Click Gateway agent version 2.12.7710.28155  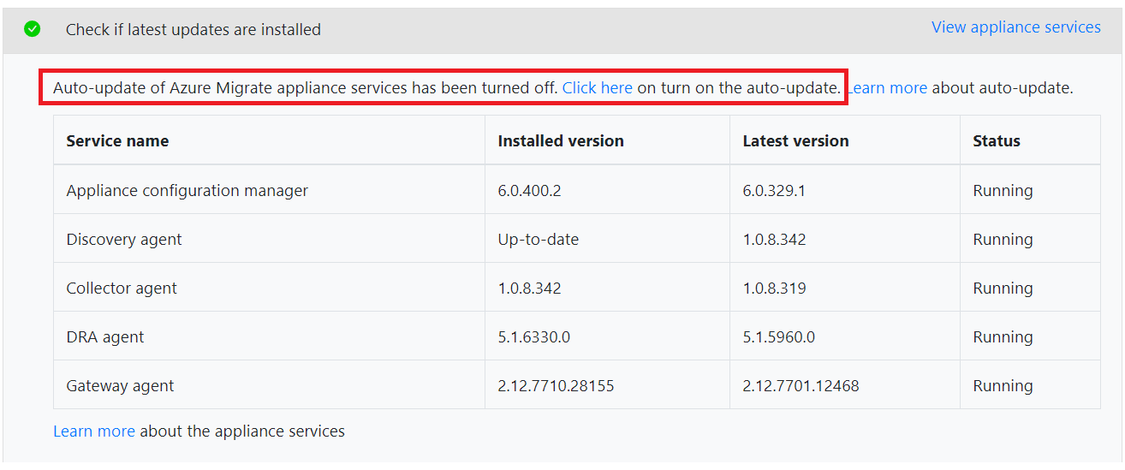point(556,386)
